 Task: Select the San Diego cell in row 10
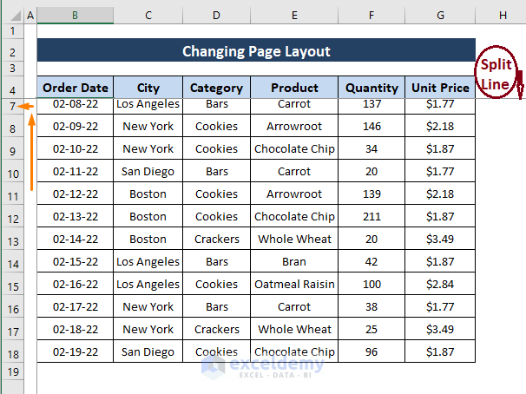[148, 171]
